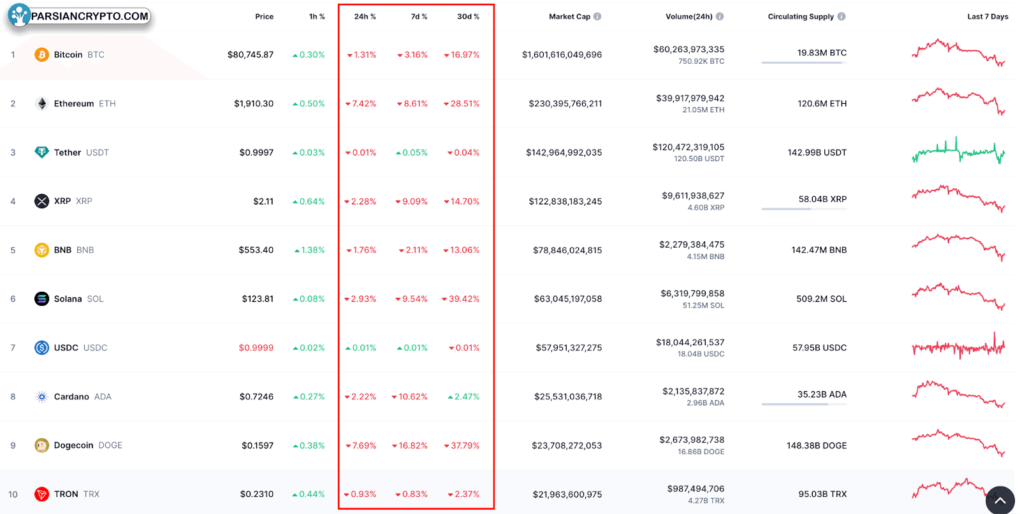1020x514 pixels.
Task: Click BNB supply 142.47M BNB
Action: (x=819, y=250)
